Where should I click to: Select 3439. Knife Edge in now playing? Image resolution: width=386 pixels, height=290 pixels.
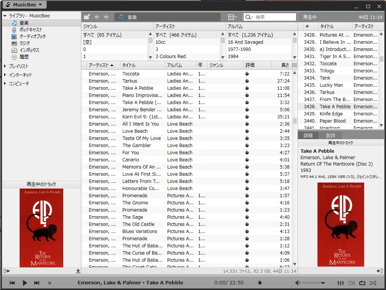click(338, 114)
